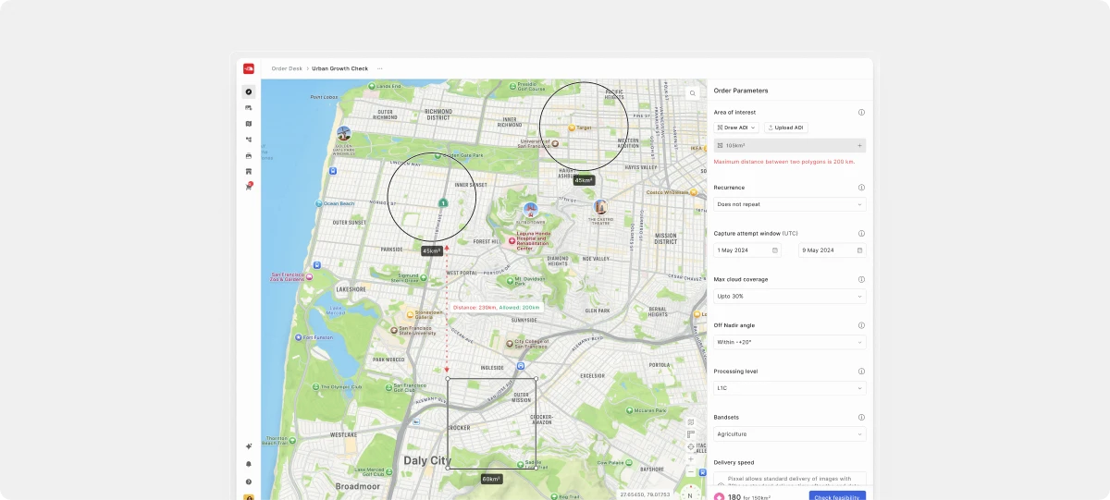This screenshot has height=500, width=1110.
Task: Open the help question mark icon
Action: pyautogui.click(x=249, y=482)
